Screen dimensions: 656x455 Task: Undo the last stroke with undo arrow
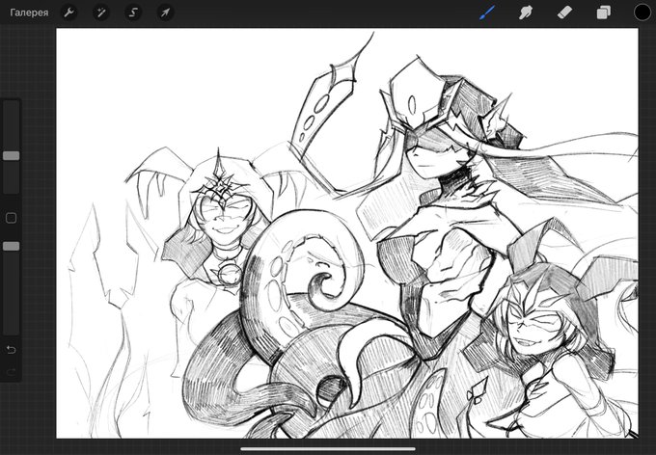point(12,350)
